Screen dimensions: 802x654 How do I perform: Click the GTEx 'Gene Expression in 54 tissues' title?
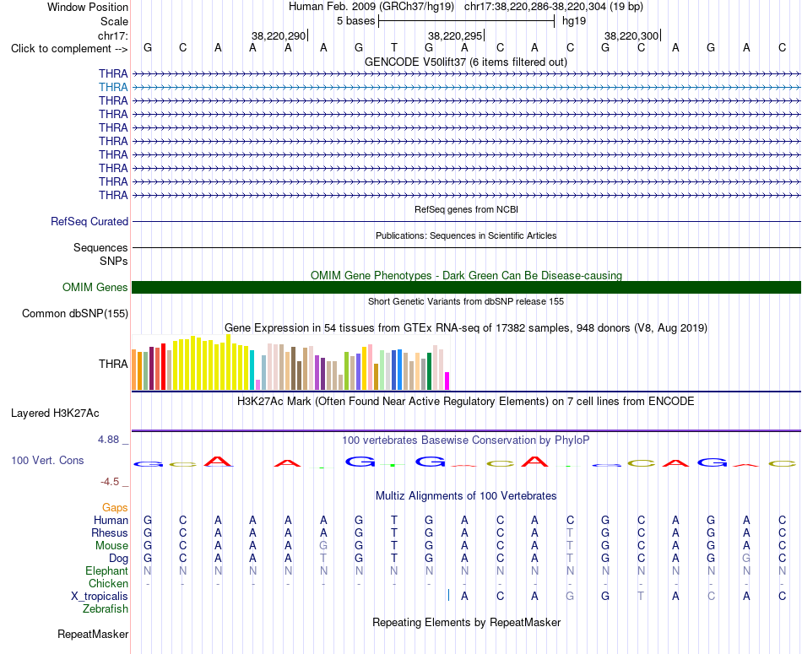coord(466,327)
